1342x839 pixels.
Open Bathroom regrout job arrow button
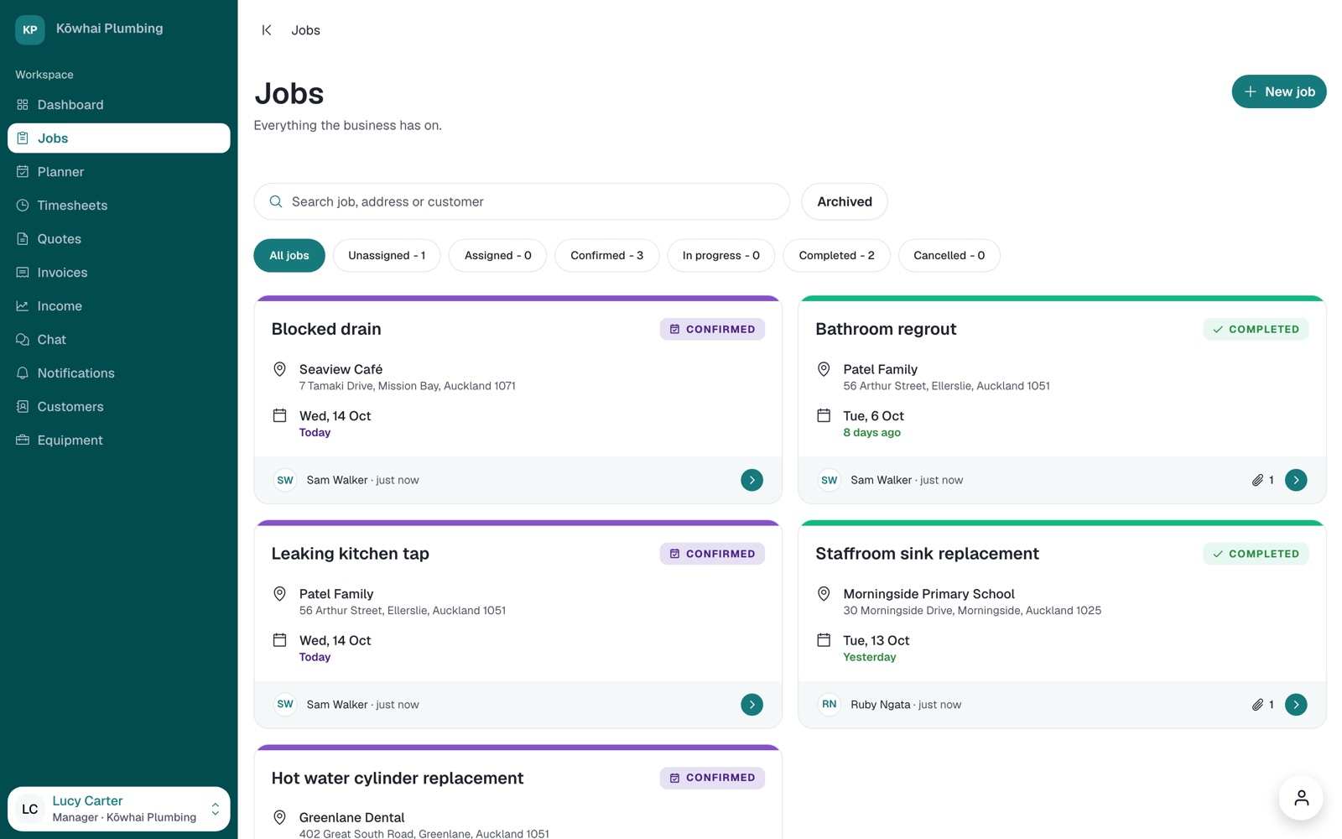tap(1296, 480)
